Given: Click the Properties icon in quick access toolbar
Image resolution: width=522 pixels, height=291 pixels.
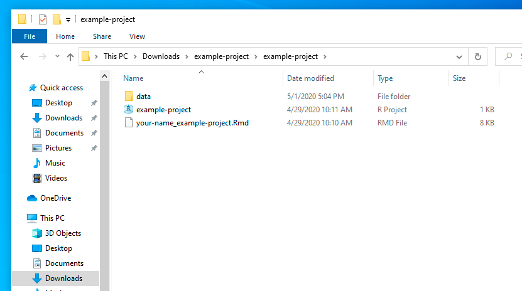Looking at the screenshot, I should coord(43,19).
